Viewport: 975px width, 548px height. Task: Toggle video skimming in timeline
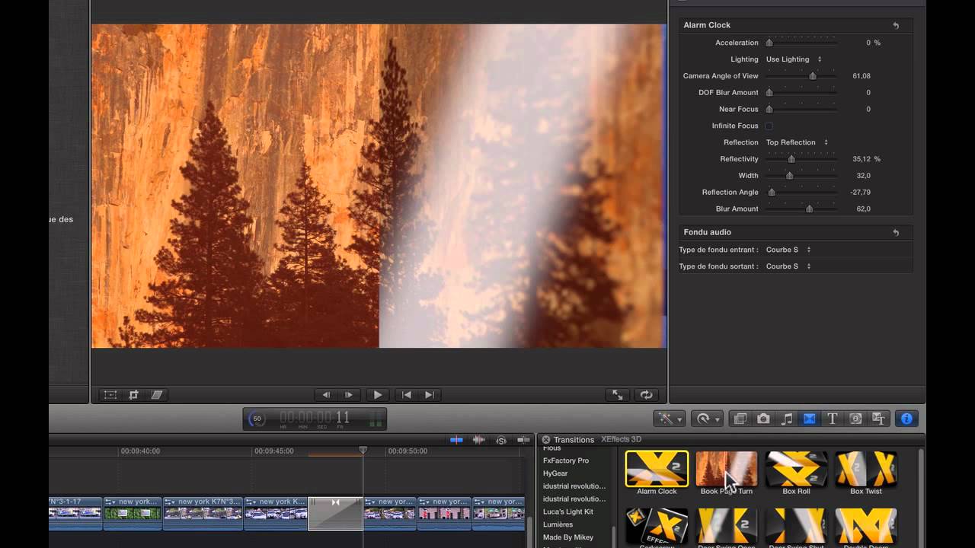pyautogui.click(x=456, y=440)
